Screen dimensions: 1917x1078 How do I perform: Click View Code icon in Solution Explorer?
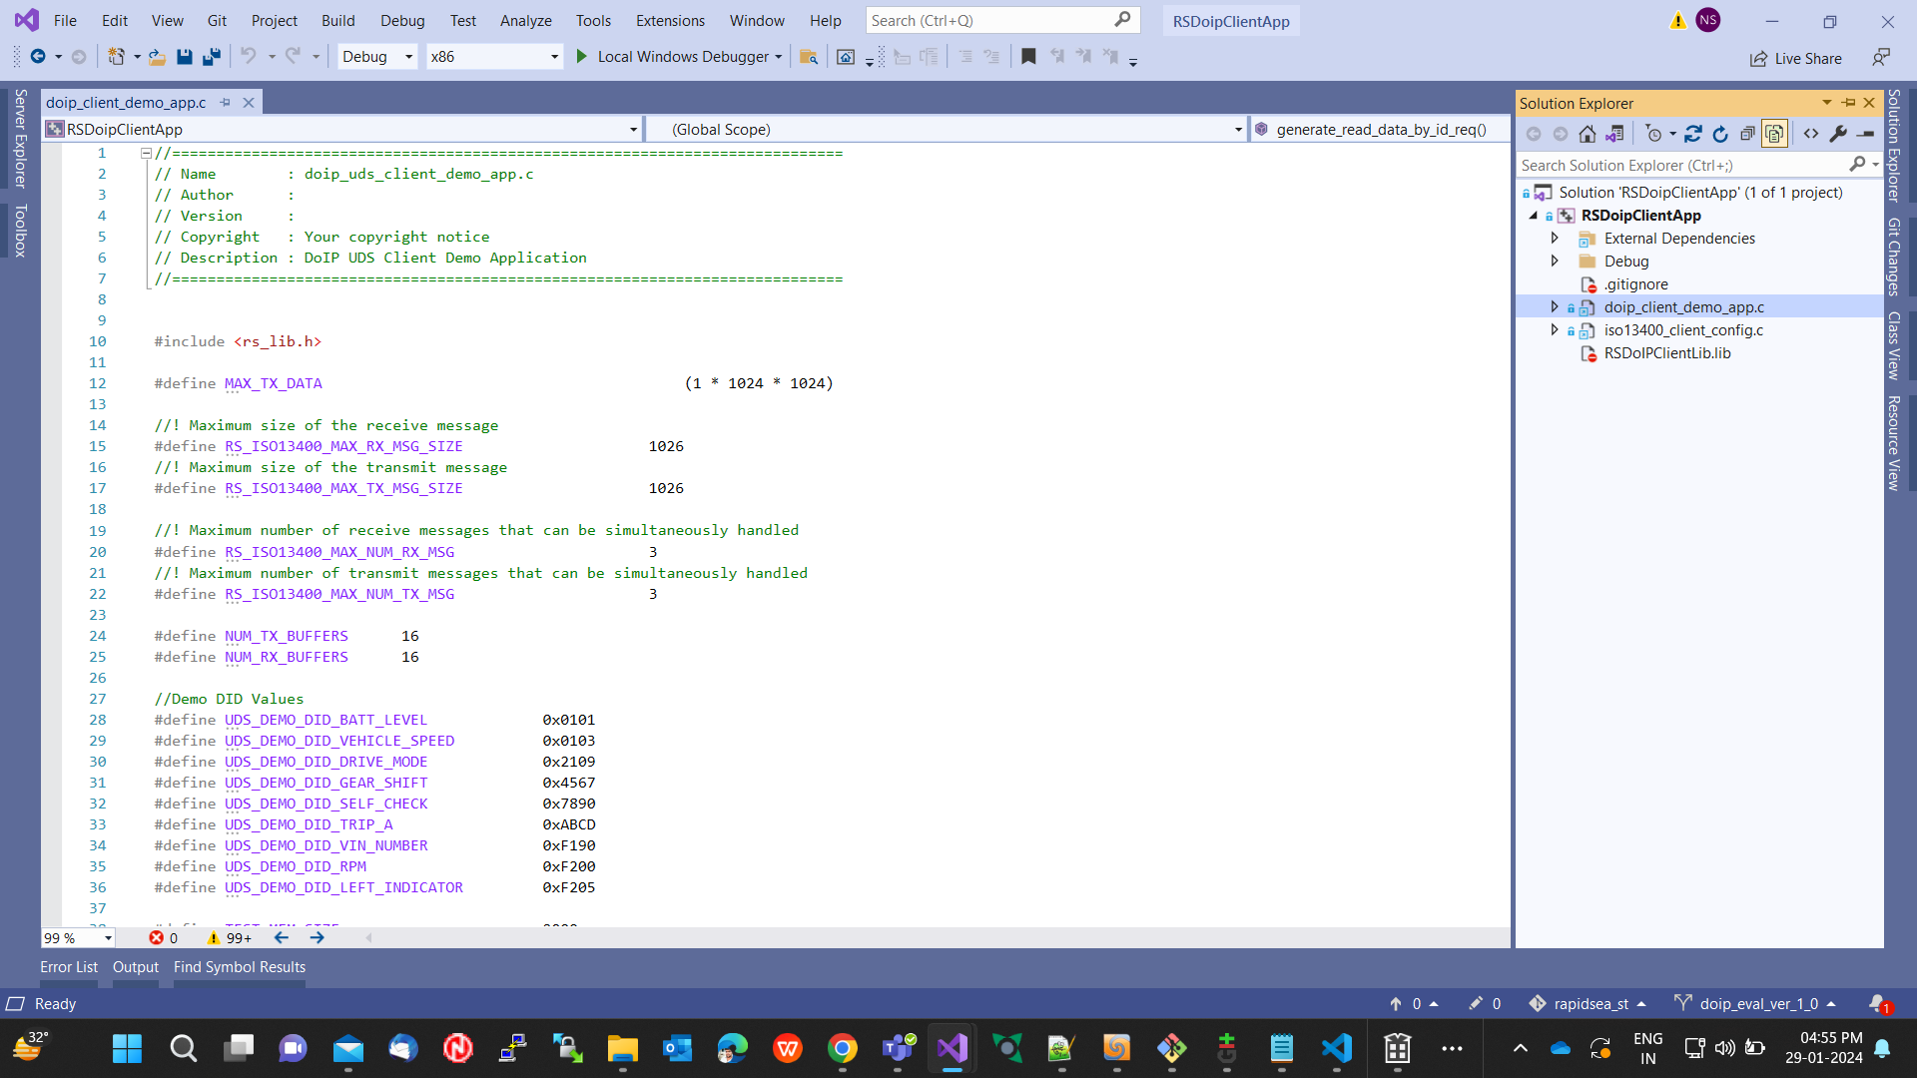click(x=1811, y=134)
